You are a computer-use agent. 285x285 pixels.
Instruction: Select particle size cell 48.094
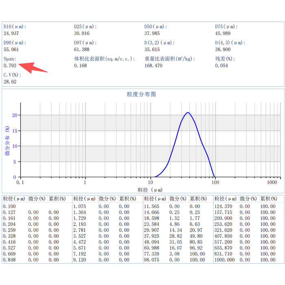coord(151,242)
